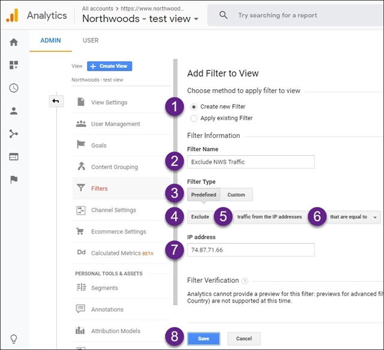The width and height of the screenshot is (384, 350).
Task: Click the View Settings page icon
Action: [81, 102]
